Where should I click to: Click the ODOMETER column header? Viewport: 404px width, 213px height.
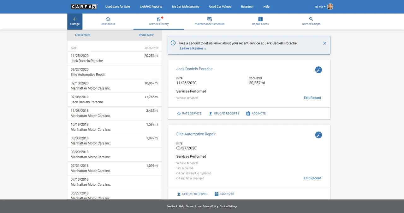click(x=152, y=48)
